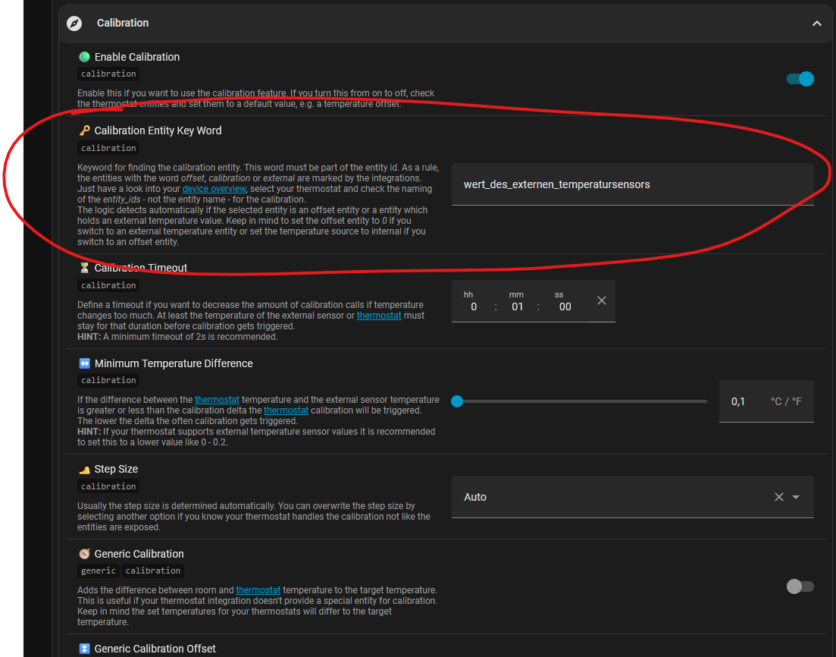Click the calibration tag under Enable Calibration
This screenshot has width=836, height=657.
point(108,74)
